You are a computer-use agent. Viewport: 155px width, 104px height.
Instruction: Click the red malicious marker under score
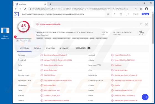(x=15, y=37)
